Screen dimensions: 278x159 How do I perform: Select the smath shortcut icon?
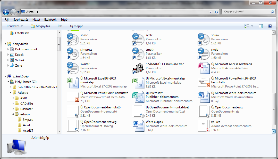138,53
